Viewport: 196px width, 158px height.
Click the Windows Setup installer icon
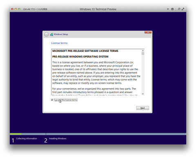click(51, 34)
